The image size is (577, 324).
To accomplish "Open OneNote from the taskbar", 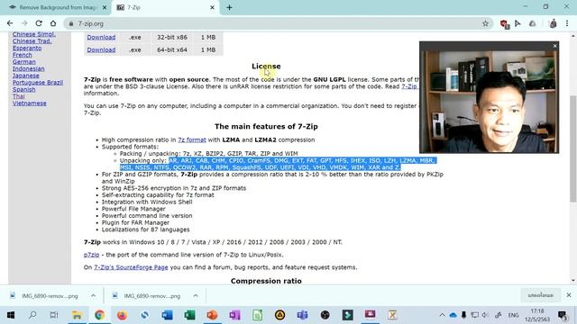I will click(234, 315).
